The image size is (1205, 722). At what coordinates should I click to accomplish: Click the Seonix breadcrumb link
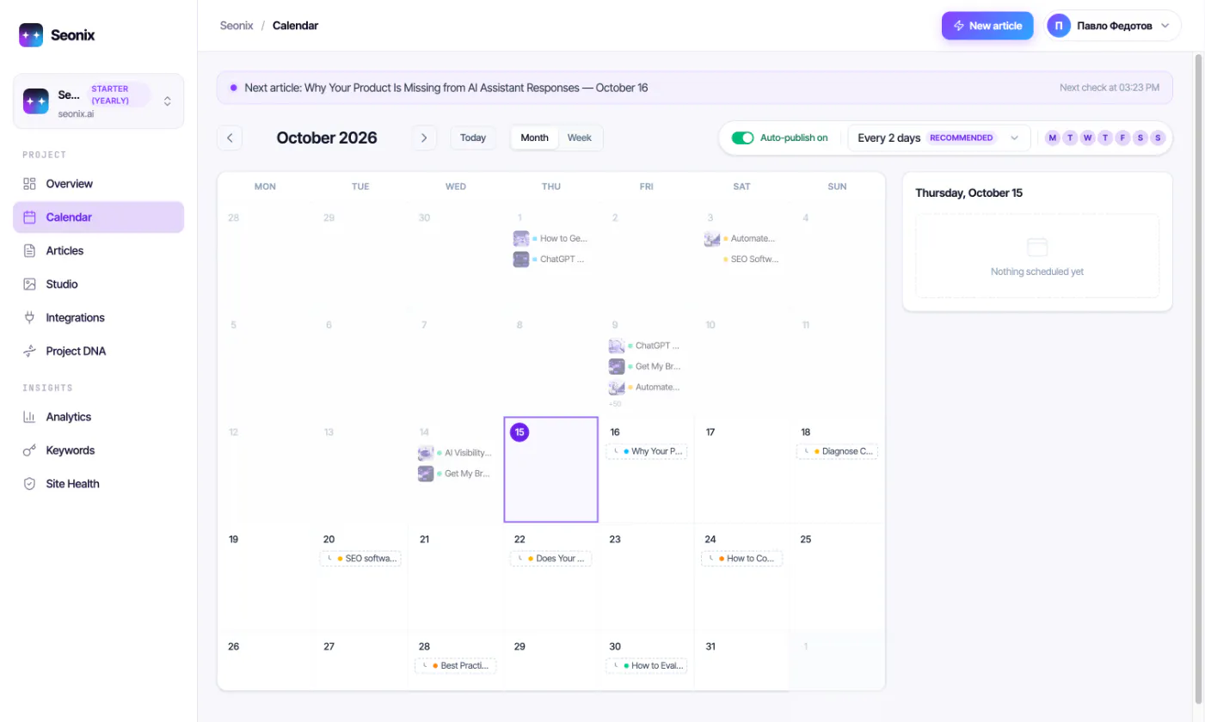[237, 26]
